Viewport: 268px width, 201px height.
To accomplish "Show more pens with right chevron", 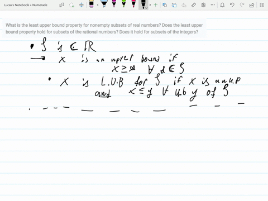I will click(x=150, y=5).
